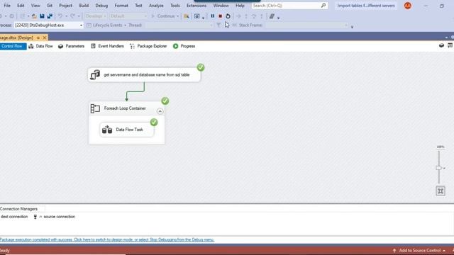Viewport: 454px width, 255px height.
Task: Save the current package file
Action: coord(42,16)
